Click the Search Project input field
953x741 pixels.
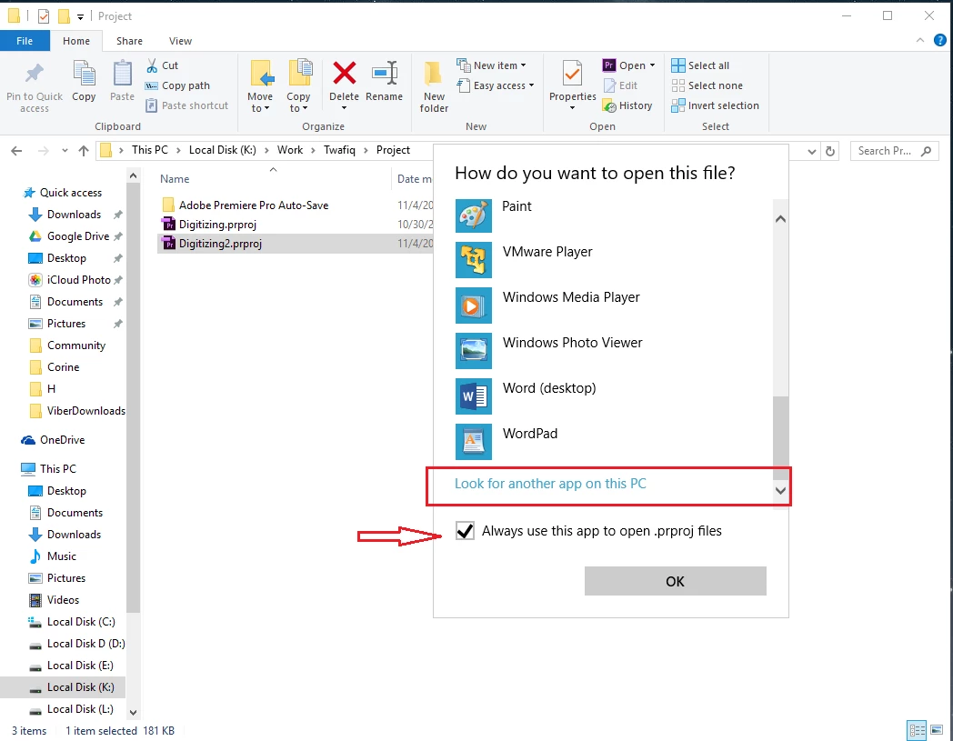coord(894,151)
